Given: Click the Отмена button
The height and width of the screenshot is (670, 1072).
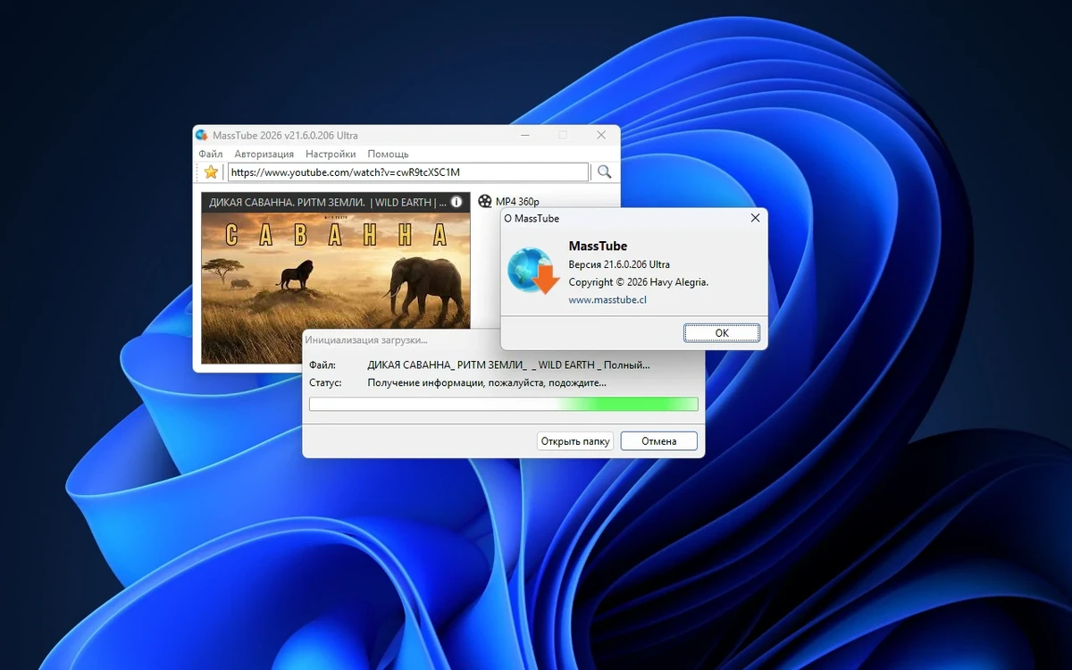Looking at the screenshot, I should 658,440.
